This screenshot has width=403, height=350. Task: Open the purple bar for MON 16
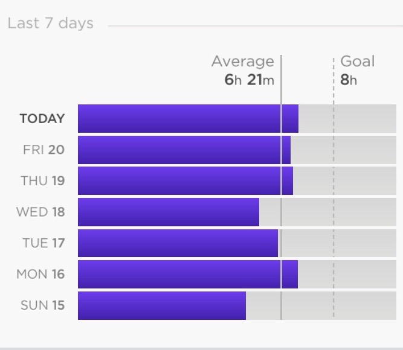point(187,275)
